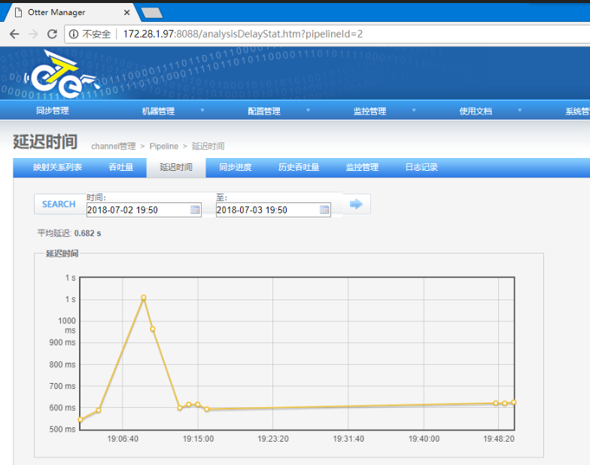Viewport: 590px width, 465px height.
Task: Close the Otter Manager tab
Action: coord(126,12)
